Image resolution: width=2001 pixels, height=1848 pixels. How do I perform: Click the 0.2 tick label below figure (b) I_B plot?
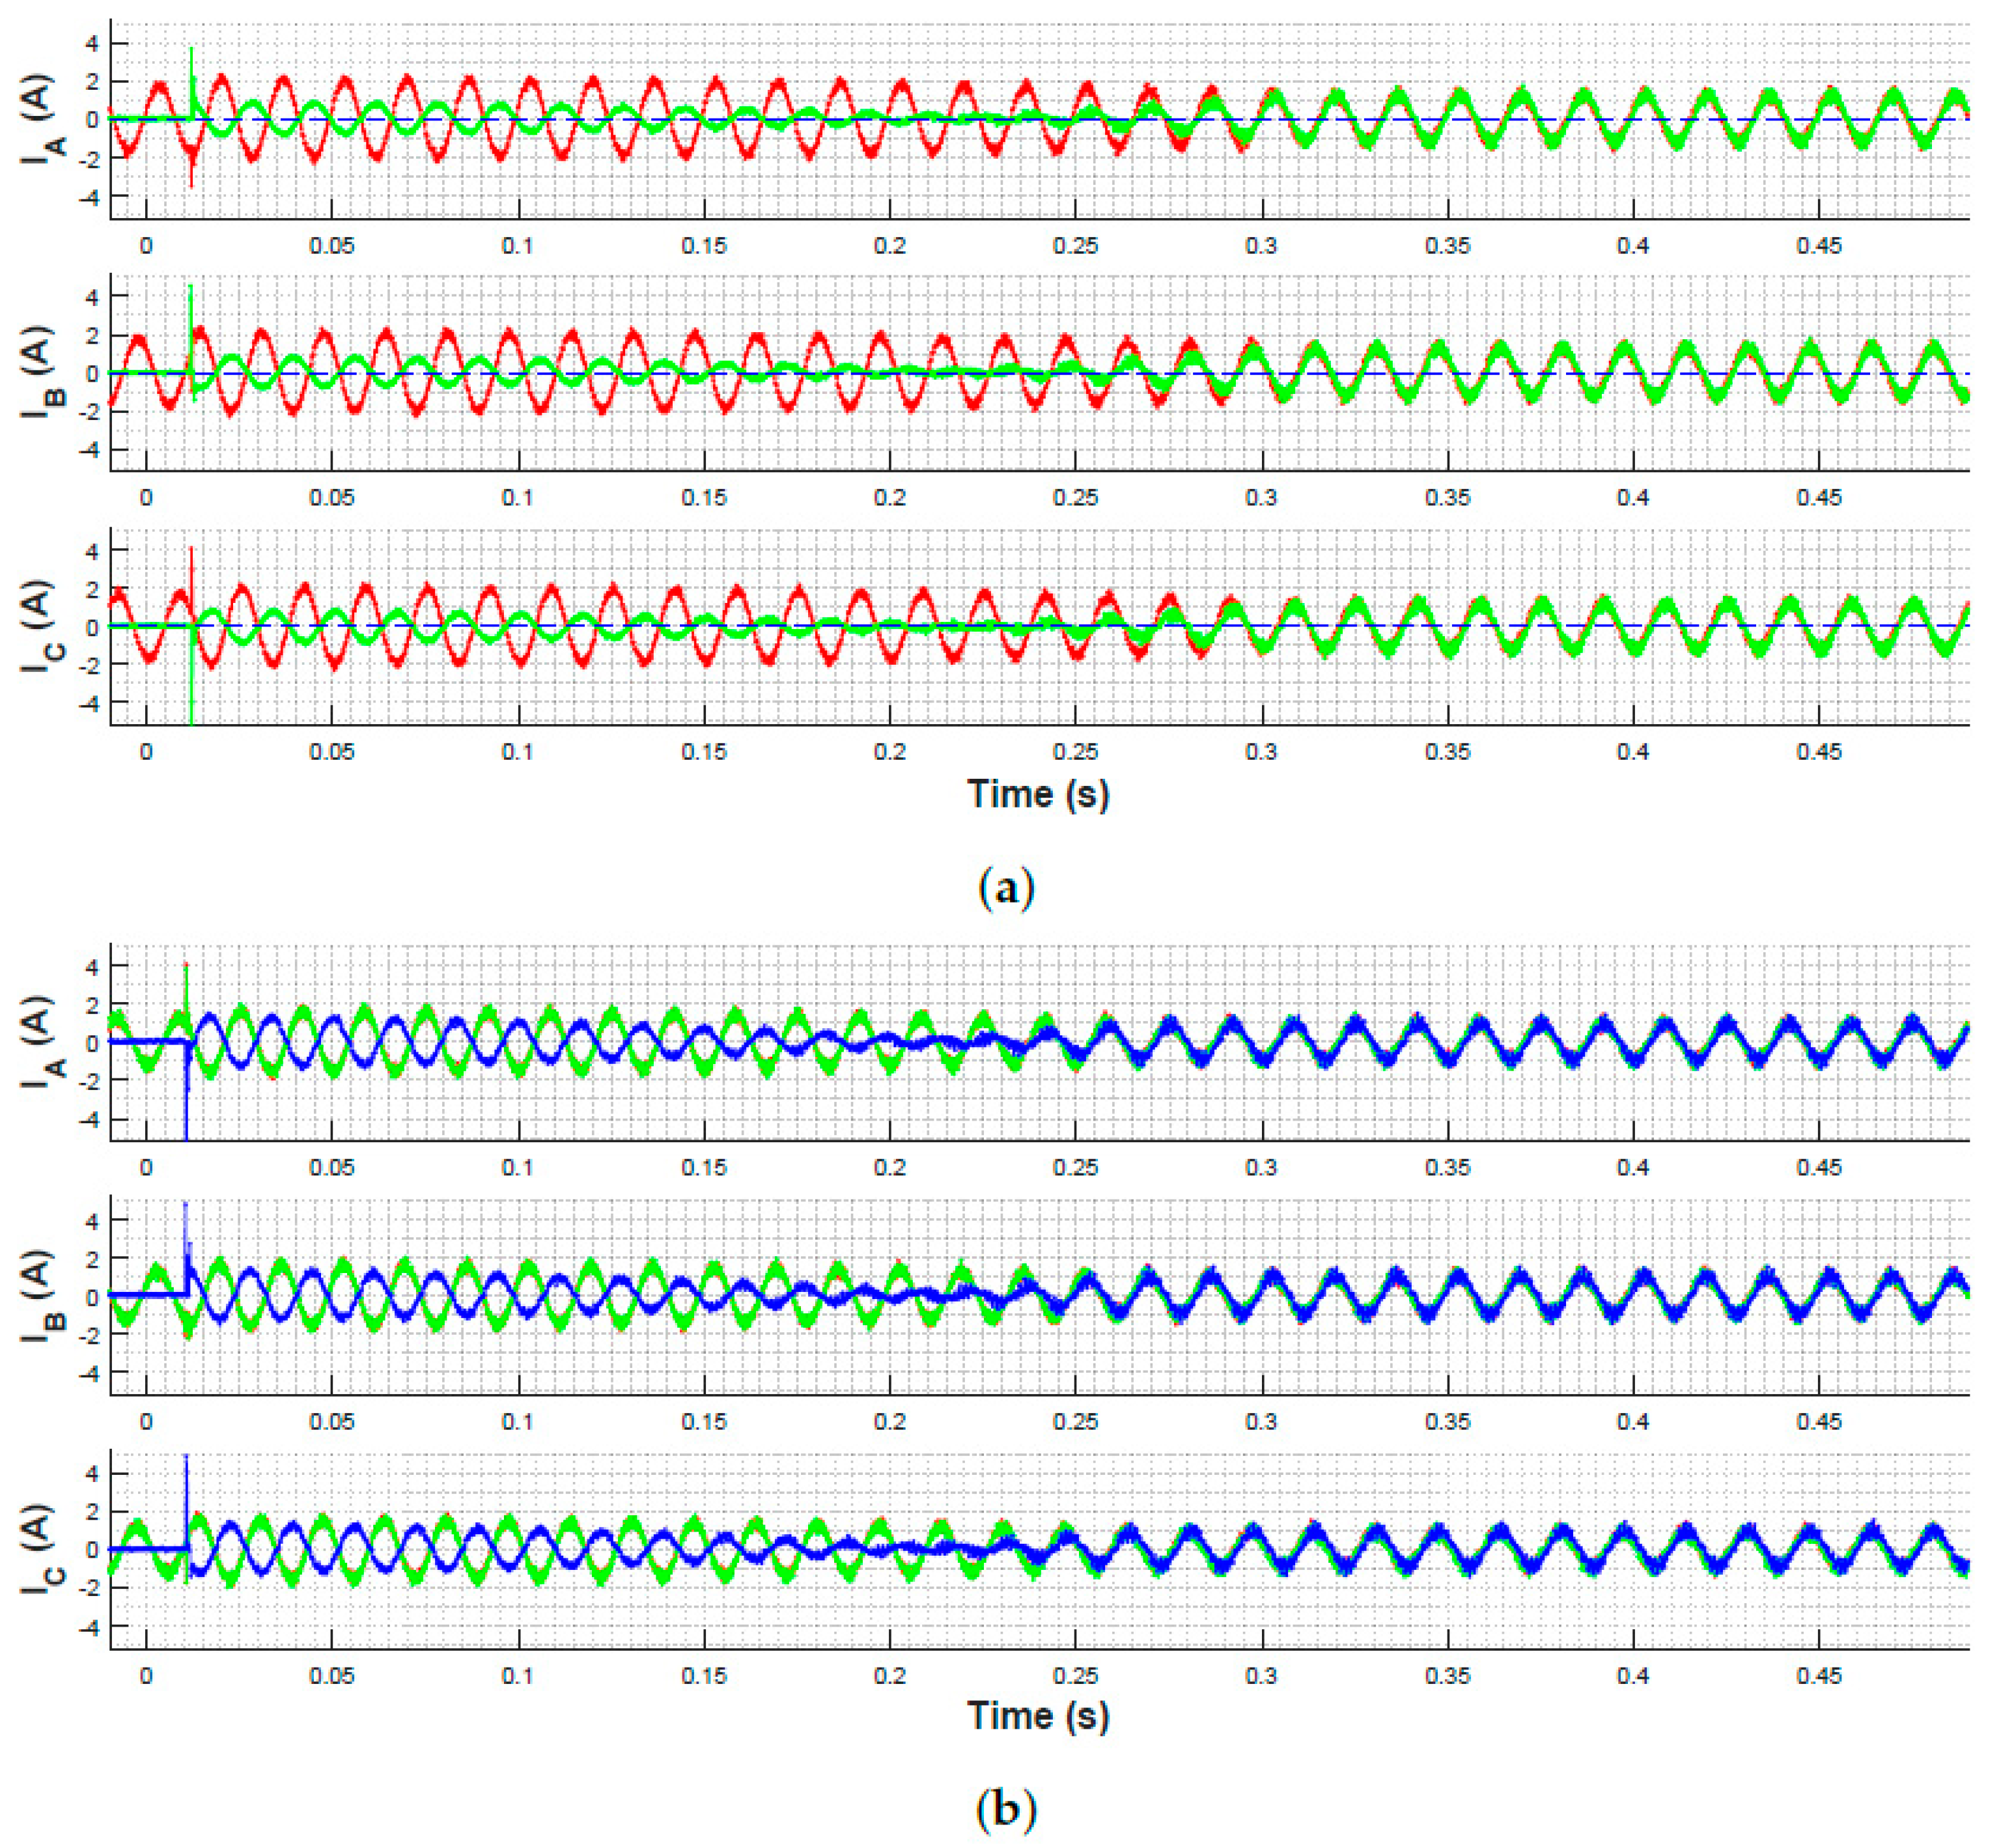coord(889,1421)
